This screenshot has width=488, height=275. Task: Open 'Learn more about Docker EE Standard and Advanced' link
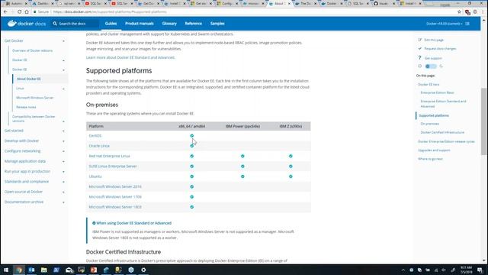coord(130,57)
